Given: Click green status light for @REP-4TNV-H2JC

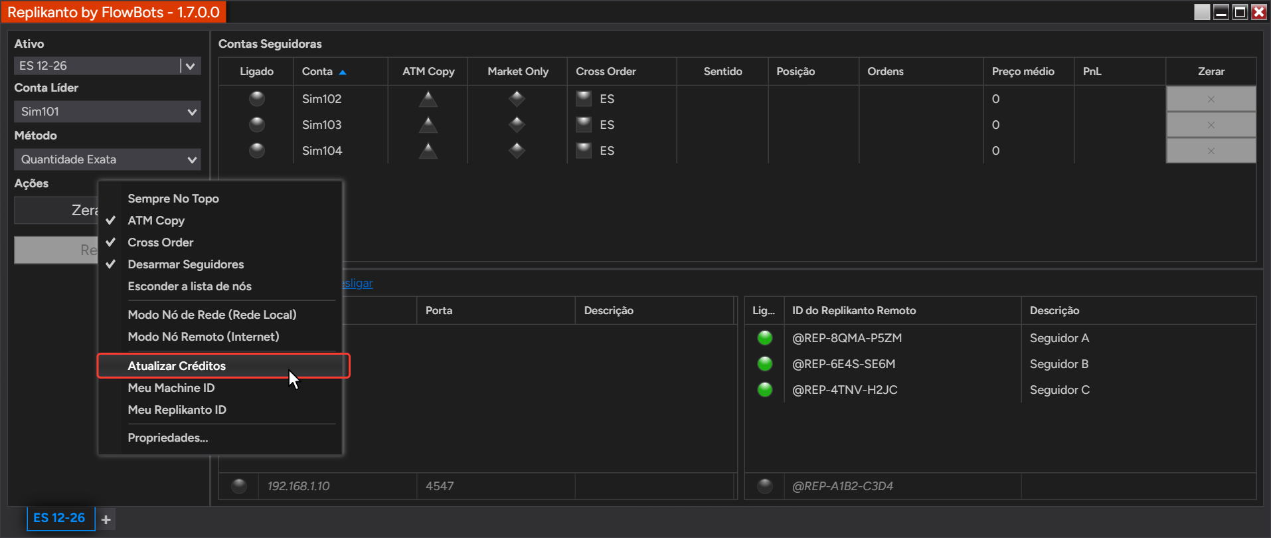Looking at the screenshot, I should [765, 390].
